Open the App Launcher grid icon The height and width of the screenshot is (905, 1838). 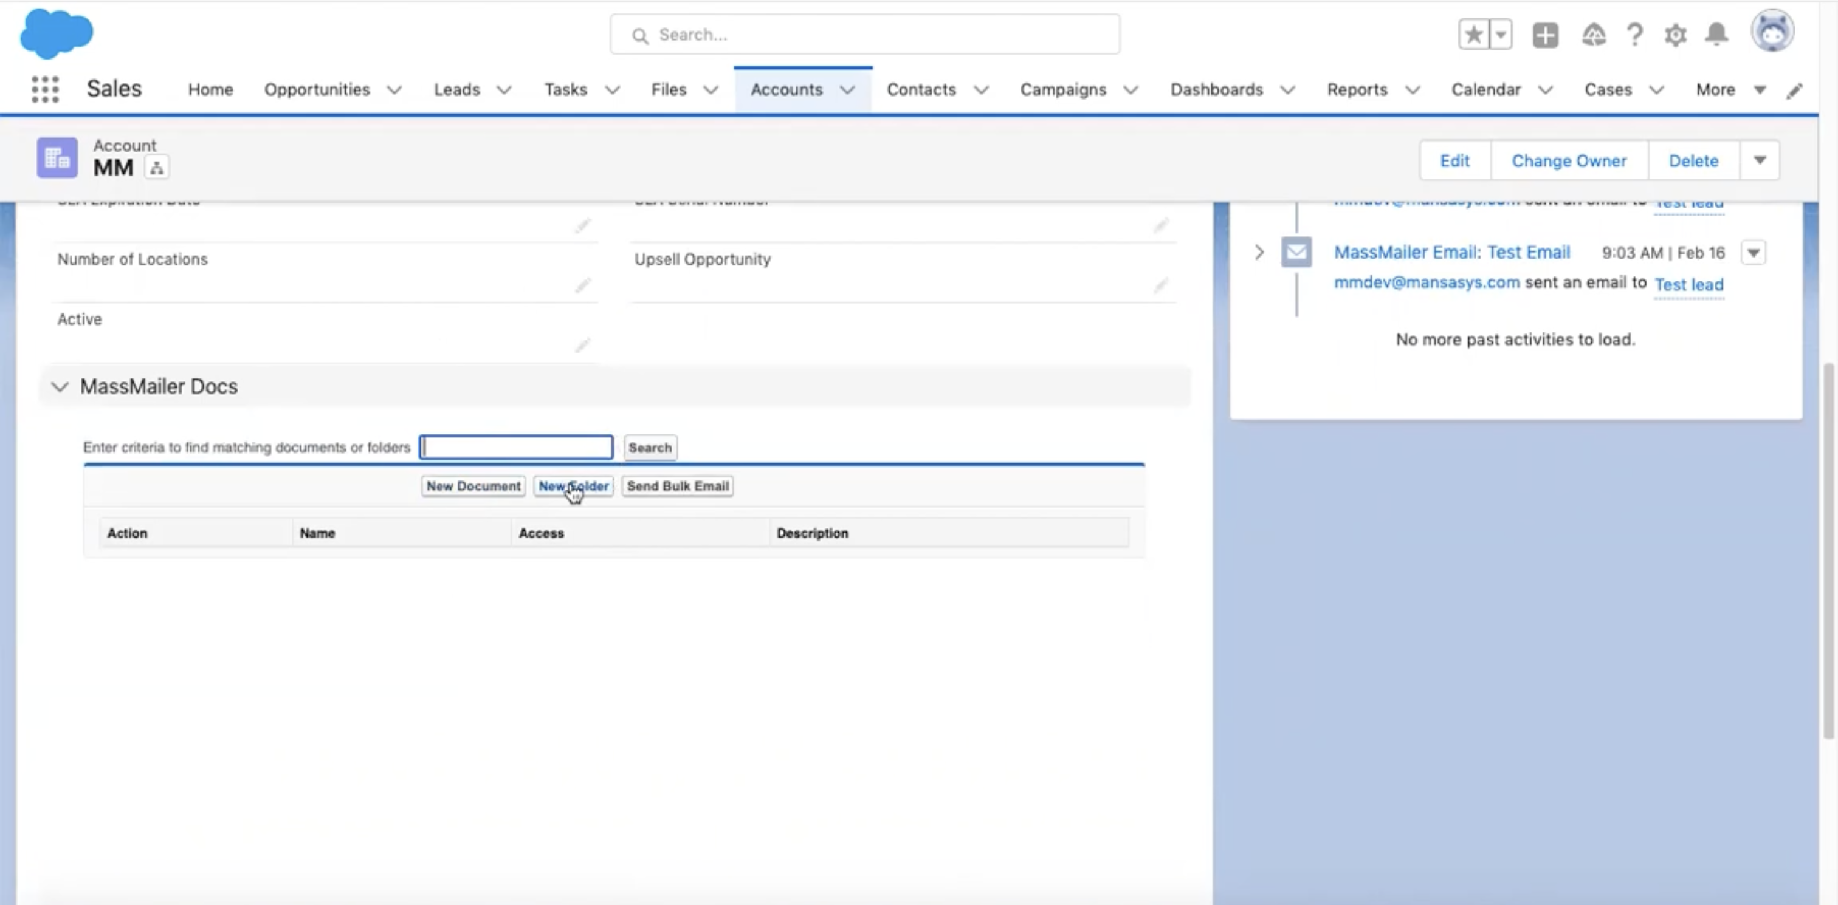pos(45,89)
